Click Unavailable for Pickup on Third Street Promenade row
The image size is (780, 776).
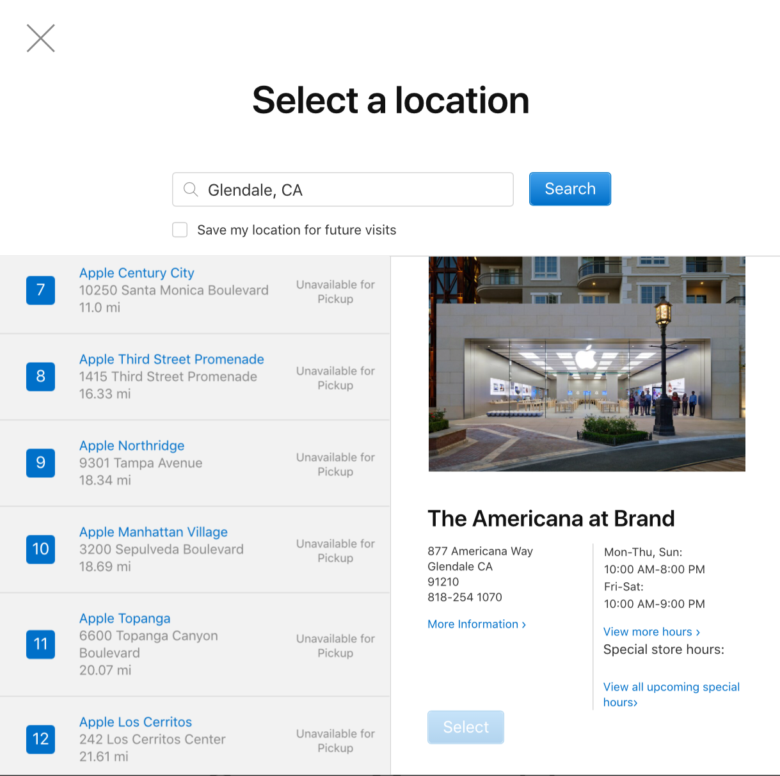(x=335, y=378)
